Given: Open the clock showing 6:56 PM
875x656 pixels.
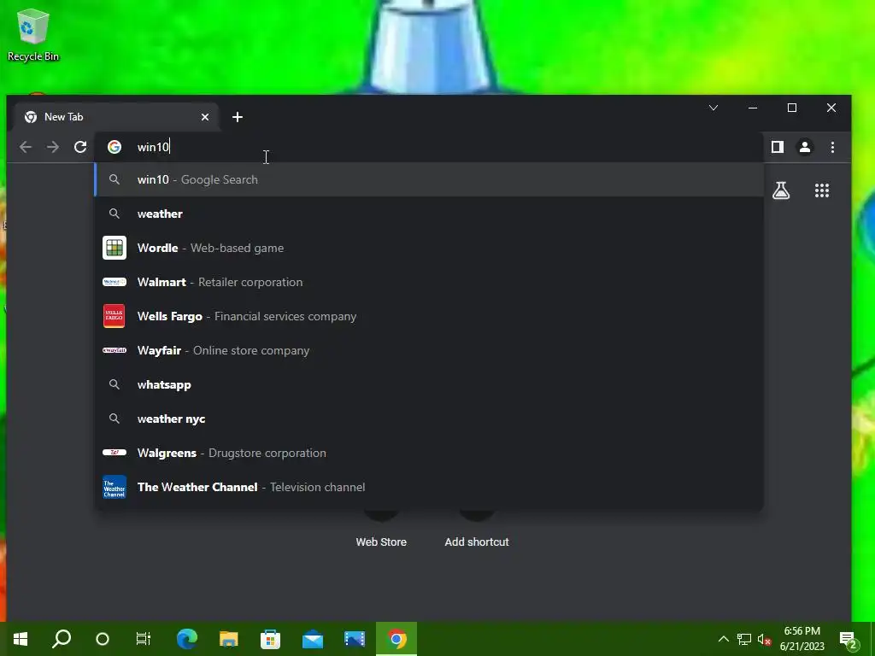Looking at the screenshot, I should [x=802, y=639].
